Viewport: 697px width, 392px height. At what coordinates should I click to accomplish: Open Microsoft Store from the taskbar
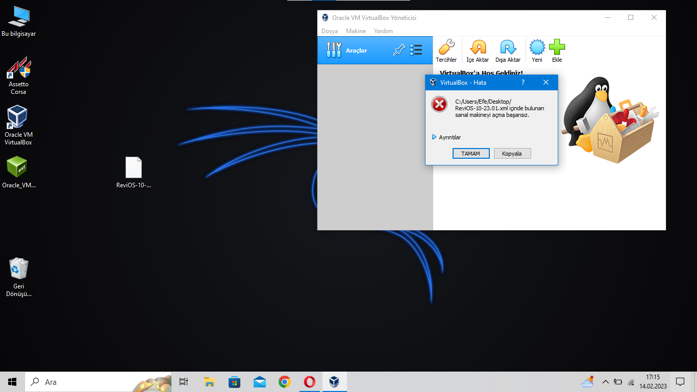point(234,382)
